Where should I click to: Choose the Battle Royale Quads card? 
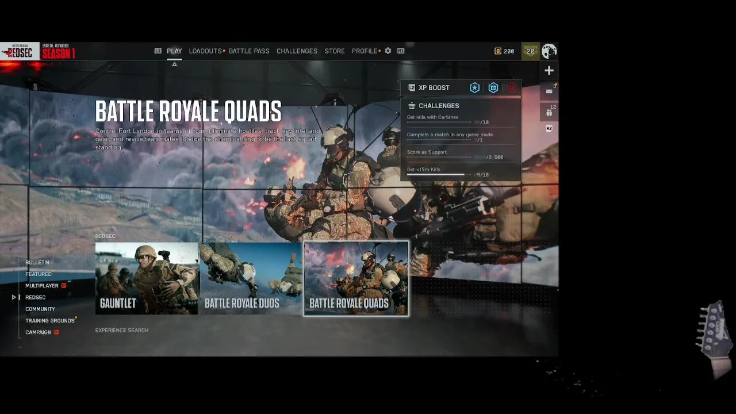356,278
